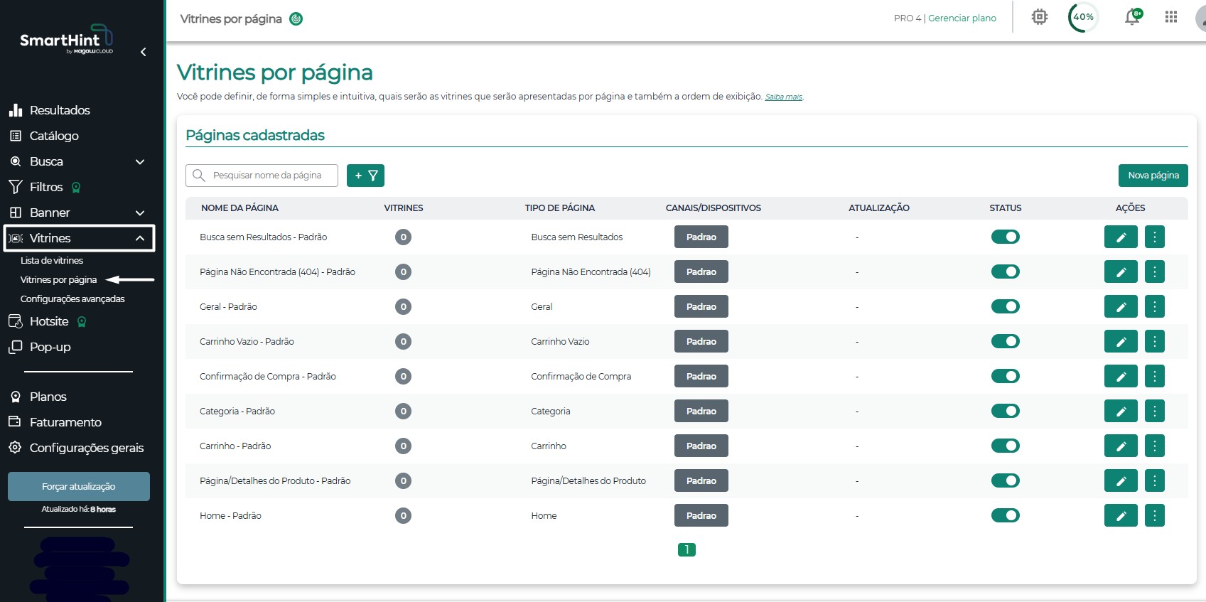
Task: Toggle status for Carrinho Vazio - Padrão
Action: (1005, 341)
